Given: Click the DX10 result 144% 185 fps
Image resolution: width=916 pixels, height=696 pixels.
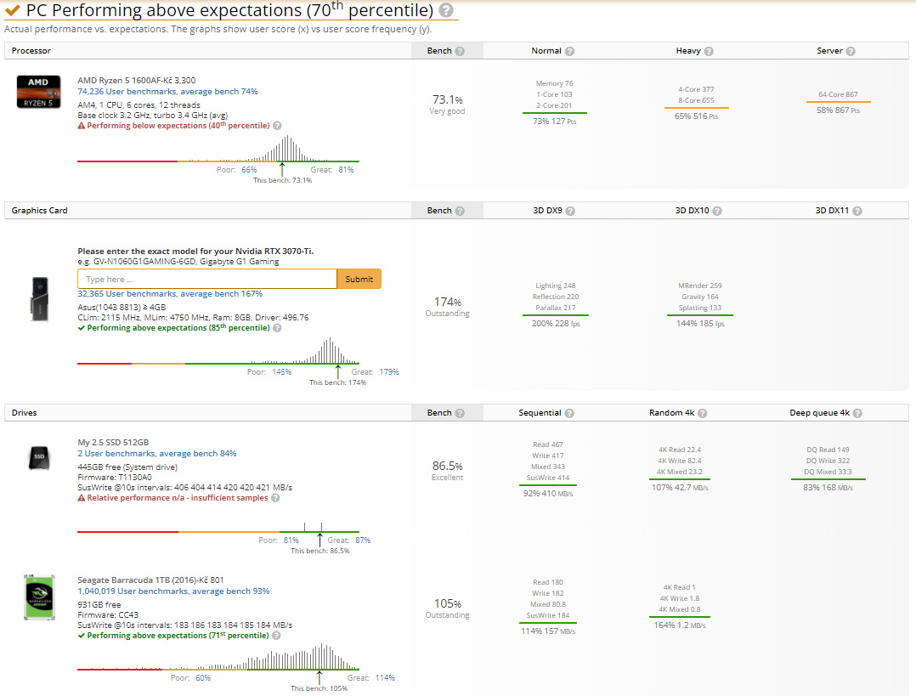Looking at the screenshot, I should coord(700,324).
